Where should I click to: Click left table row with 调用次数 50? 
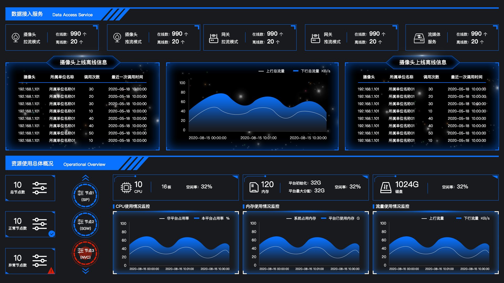(82, 133)
